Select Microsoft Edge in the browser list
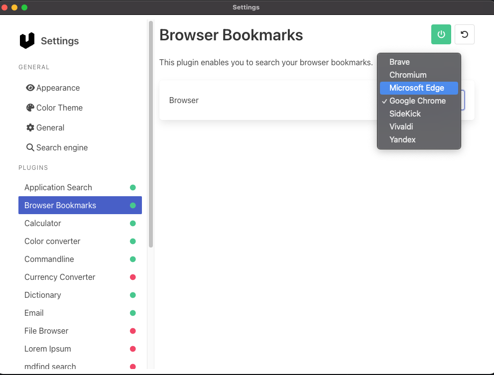 click(x=419, y=88)
